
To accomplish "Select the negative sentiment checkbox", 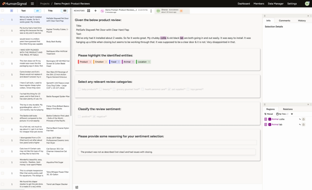I will click(94, 116).
